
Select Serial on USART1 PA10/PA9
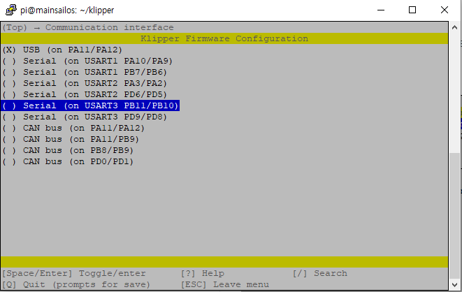click(87, 61)
